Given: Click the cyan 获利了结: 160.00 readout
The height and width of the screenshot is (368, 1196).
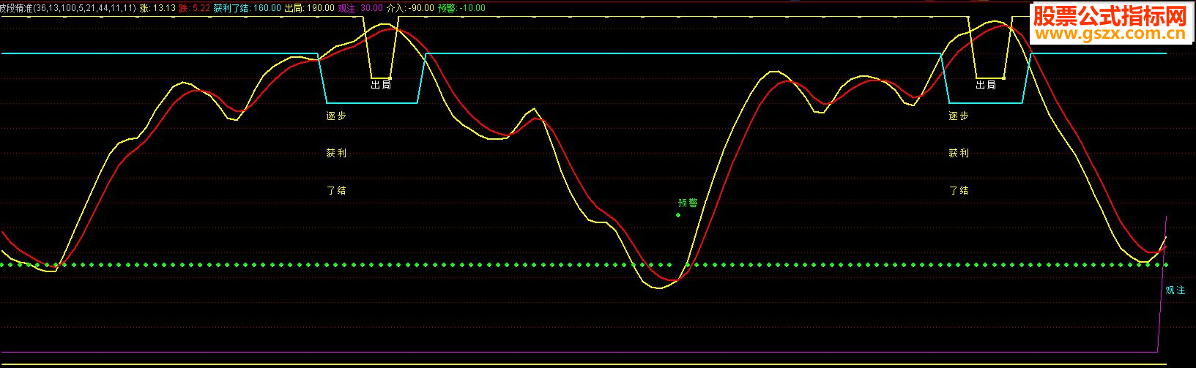Looking at the screenshot, I should [x=247, y=8].
